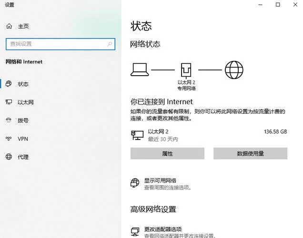Image resolution: width=303 pixels, height=238 pixels.
Task: Click the 状态 globe icon in the sidebar
Action: click(9, 84)
